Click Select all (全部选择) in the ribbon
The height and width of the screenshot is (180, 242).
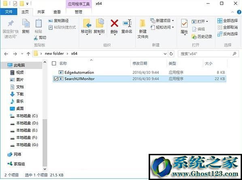[x=227, y=21]
